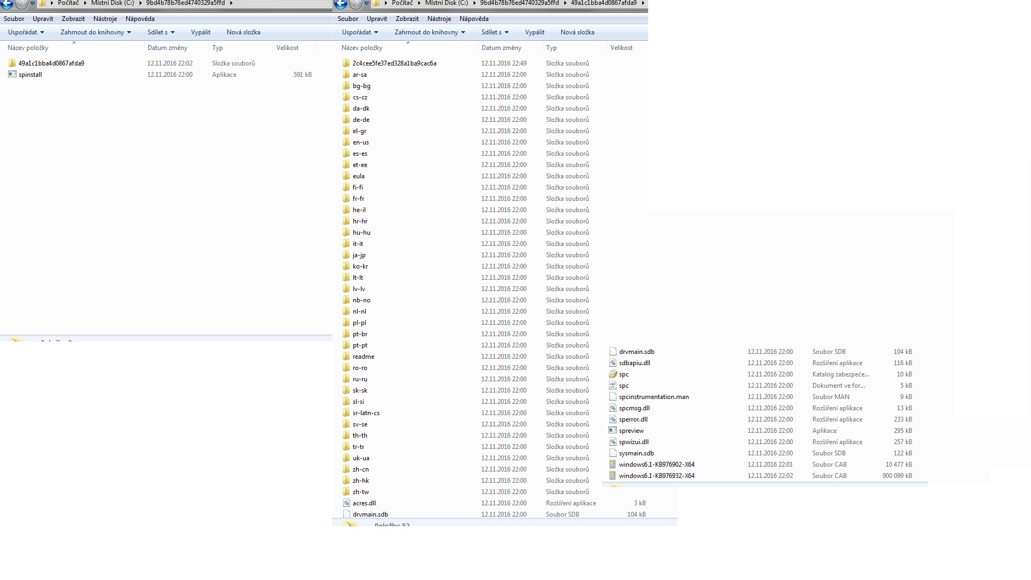Select the spc security catalog icon

pyautogui.click(x=613, y=374)
